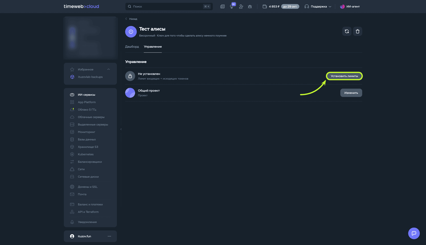The image size is (426, 245).
Task: Open the three-dot menu beside ituzov.fun
Action: click(x=109, y=236)
